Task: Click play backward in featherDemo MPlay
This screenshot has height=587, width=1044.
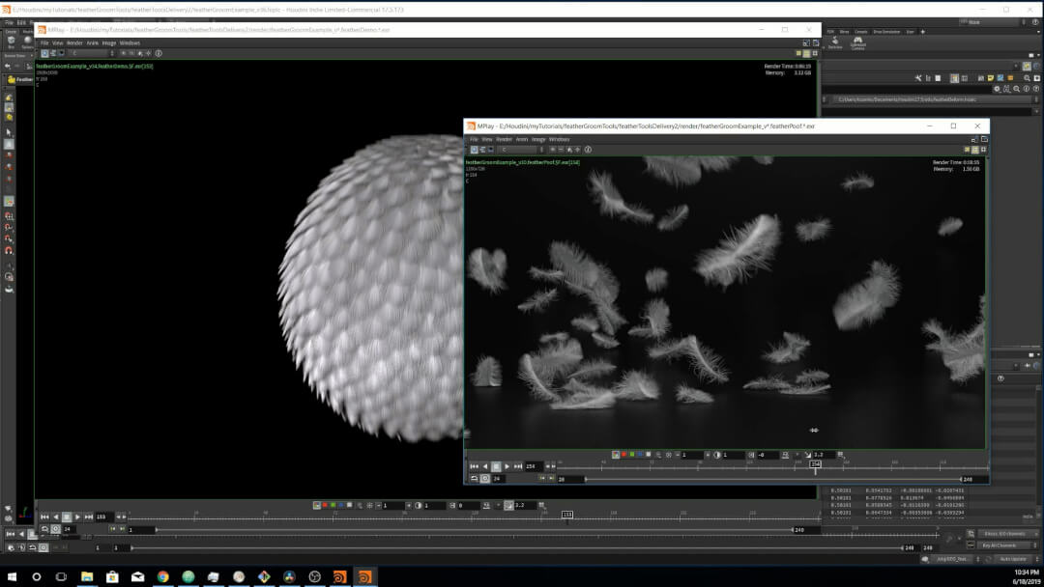Action: click(55, 517)
